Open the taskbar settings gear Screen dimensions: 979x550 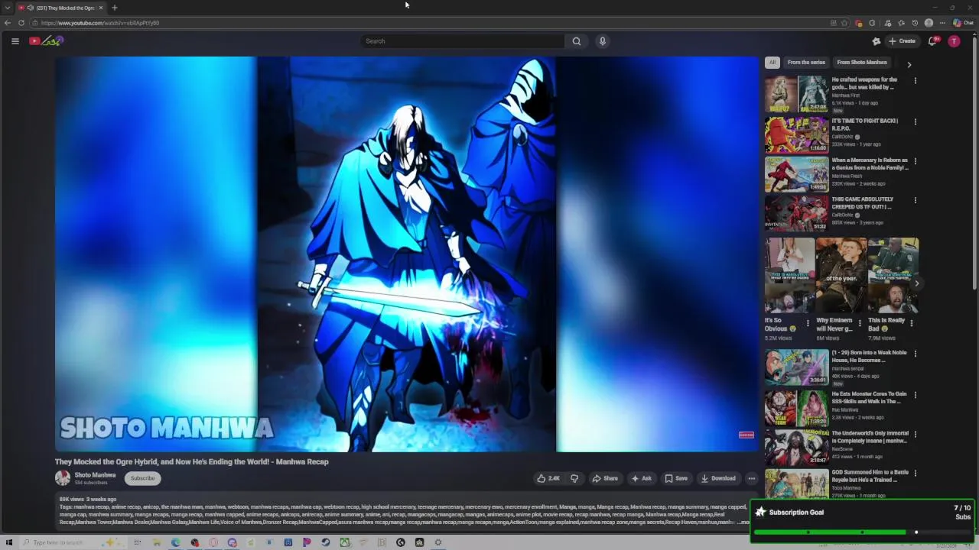[x=438, y=542]
